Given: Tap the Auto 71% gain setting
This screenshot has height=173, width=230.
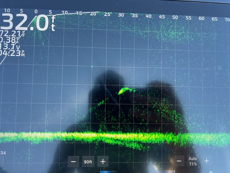Looking at the screenshot, I should click(x=193, y=161).
